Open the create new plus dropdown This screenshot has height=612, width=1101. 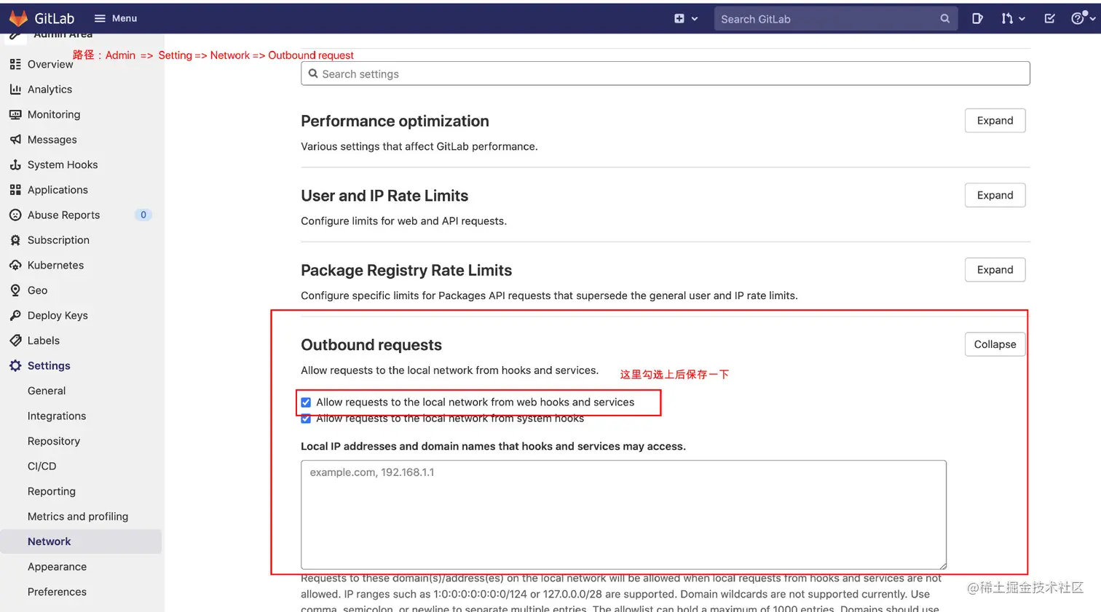686,19
